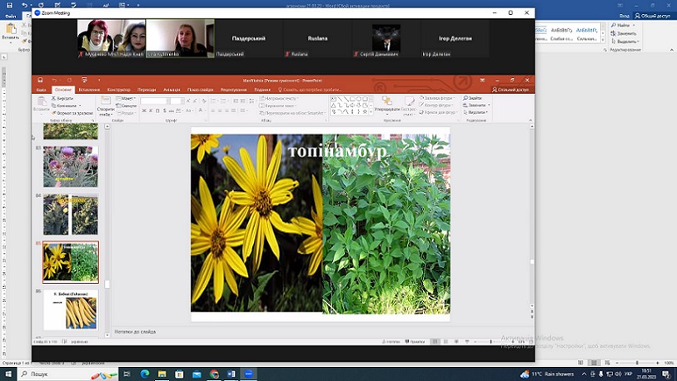
Task: Open Вирівняти текст align text dropdown
Action: (x=278, y=106)
